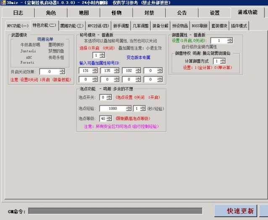Switch to the 角色 tab

pos(51,13)
